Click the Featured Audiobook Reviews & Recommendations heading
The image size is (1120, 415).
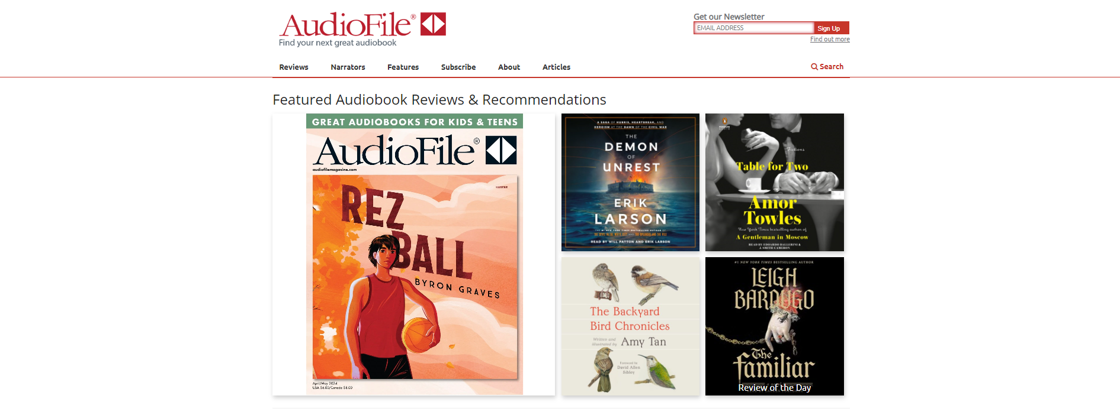439,99
